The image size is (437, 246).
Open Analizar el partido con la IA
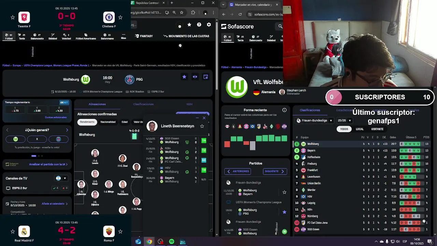point(48,164)
